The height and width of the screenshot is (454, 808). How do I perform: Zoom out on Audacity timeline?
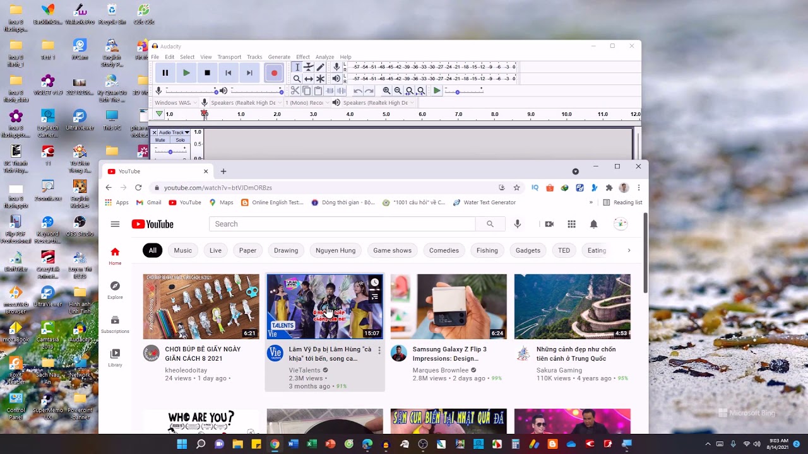coord(398,91)
